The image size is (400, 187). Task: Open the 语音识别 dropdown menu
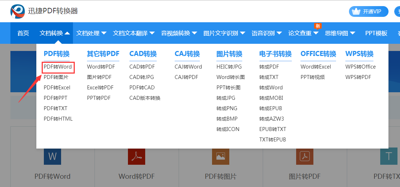[267, 33]
